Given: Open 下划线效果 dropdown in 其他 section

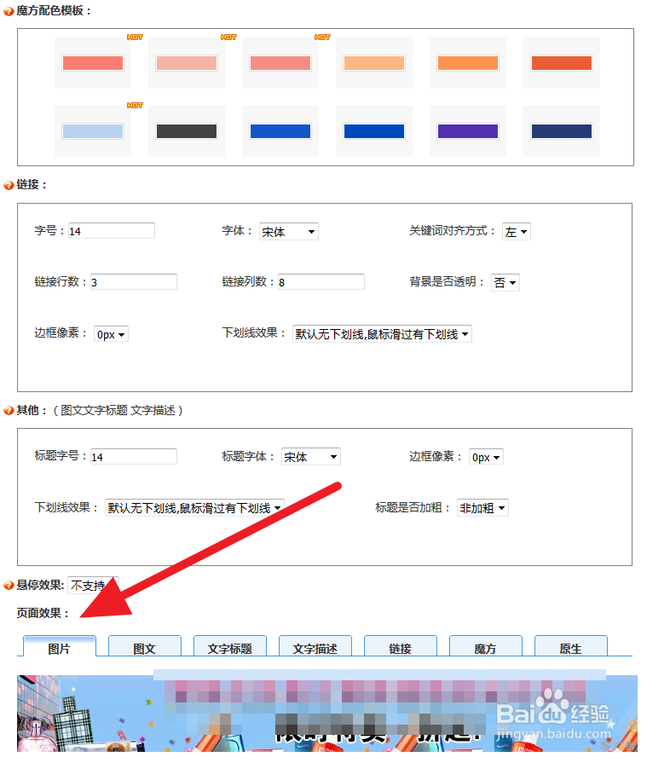Looking at the screenshot, I should (x=194, y=508).
